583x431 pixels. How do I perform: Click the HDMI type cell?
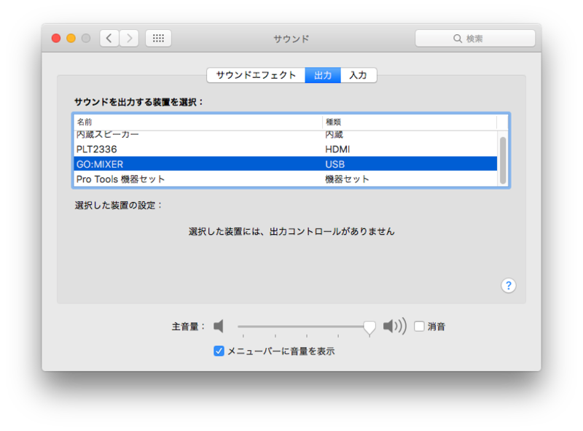[x=337, y=150]
